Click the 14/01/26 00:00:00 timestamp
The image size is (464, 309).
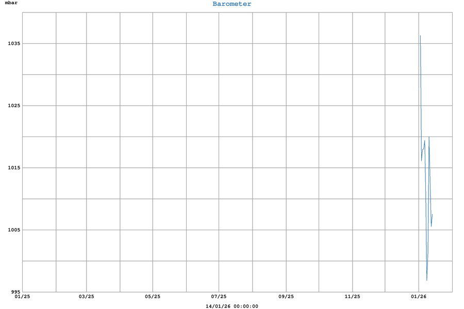[232, 306]
